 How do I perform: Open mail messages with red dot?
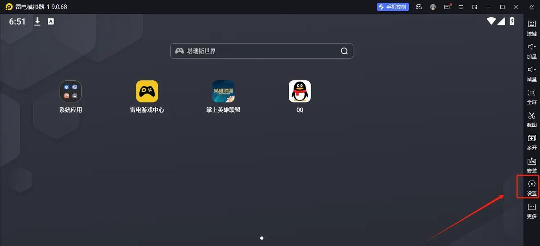447,7
